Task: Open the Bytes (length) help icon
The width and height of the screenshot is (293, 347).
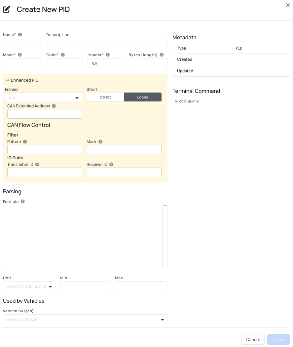Action: (162, 55)
